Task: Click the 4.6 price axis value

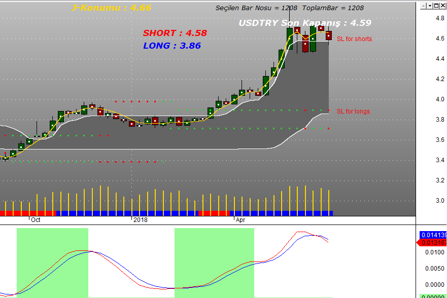Action: tap(440, 39)
